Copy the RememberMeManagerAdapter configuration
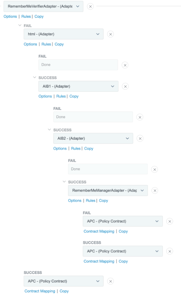 pos(103,200)
